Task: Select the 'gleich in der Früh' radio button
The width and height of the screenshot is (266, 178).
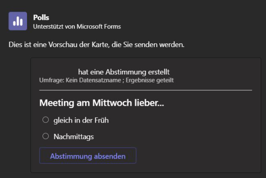Action: [x=46, y=120]
